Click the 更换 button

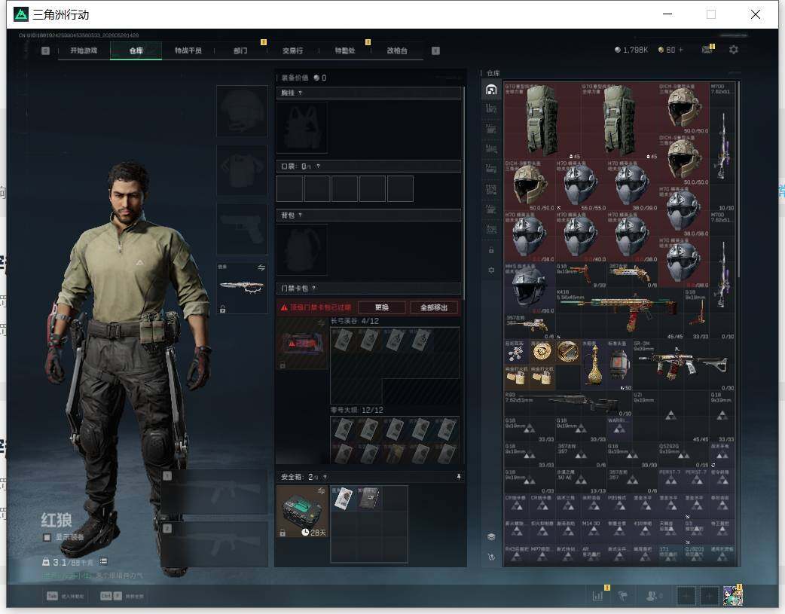coord(382,307)
